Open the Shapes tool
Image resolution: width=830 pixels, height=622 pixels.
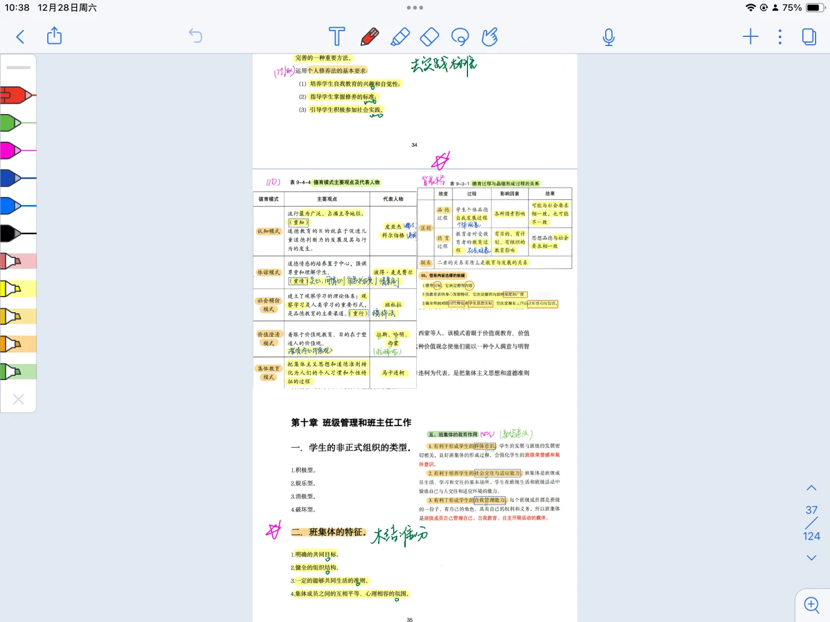click(x=429, y=36)
